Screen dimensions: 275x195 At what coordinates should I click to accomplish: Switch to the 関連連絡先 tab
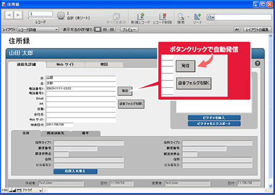click(56, 133)
